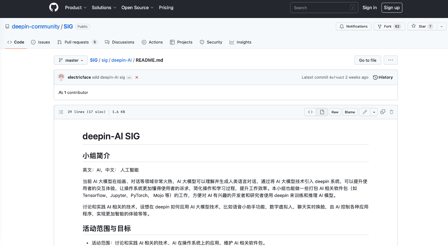Screen dimensions: 448x246
Task: Toggle repository Notifications subscription
Action: coord(353,26)
